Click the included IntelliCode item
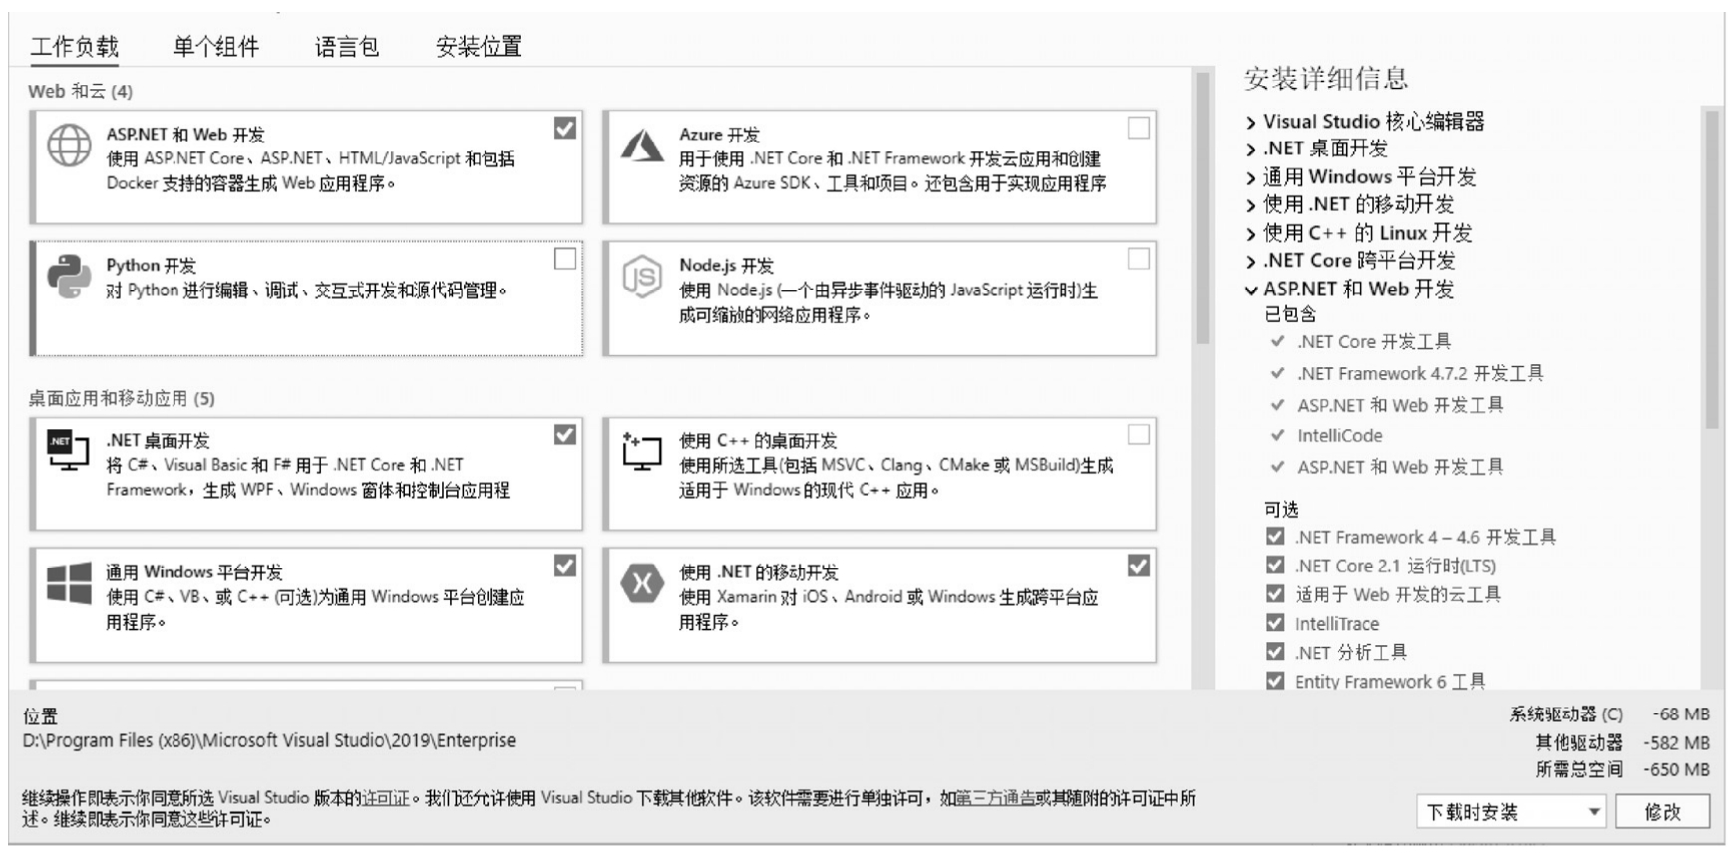The height and width of the screenshot is (855, 1736). 1339,435
